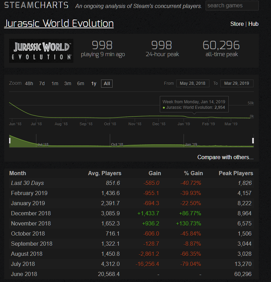Click July 2018 gain value -16,256.4

point(147,264)
